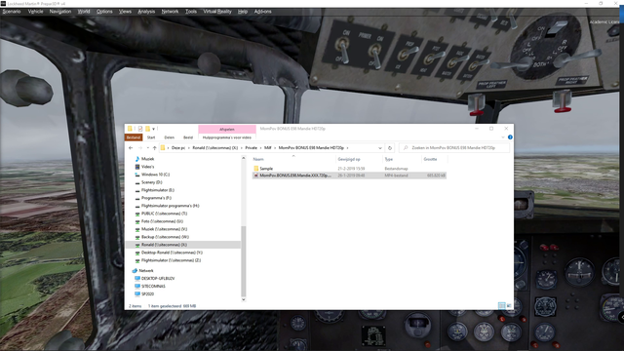Open the Scenario menu in Prepar3D
Viewport: 624px width, 351px height.
click(12, 12)
